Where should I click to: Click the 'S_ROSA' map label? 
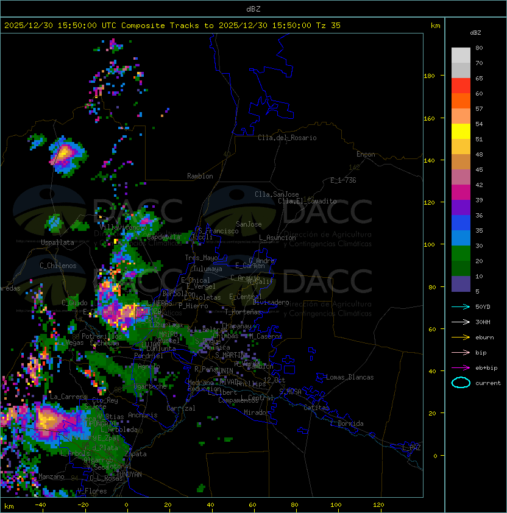(x=290, y=392)
